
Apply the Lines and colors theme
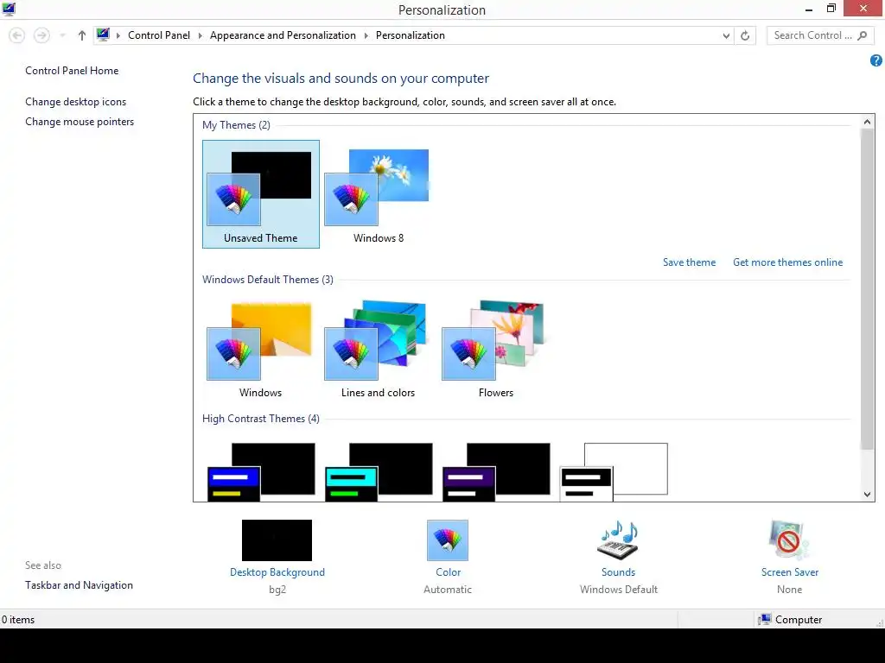(378, 350)
